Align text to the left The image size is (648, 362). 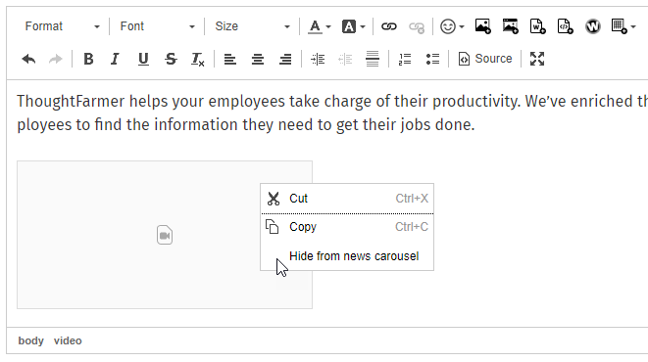[x=230, y=59]
